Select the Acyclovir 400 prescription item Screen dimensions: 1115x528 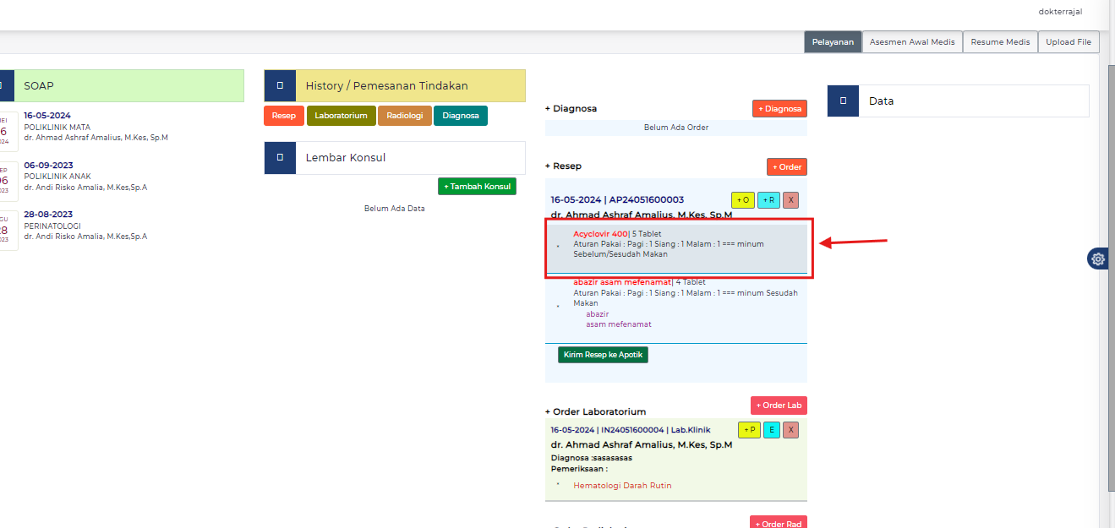pos(600,234)
